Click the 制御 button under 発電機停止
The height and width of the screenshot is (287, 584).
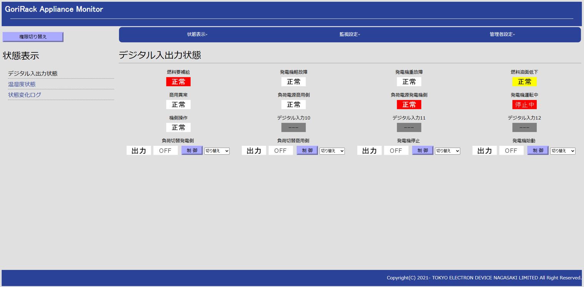[423, 150]
